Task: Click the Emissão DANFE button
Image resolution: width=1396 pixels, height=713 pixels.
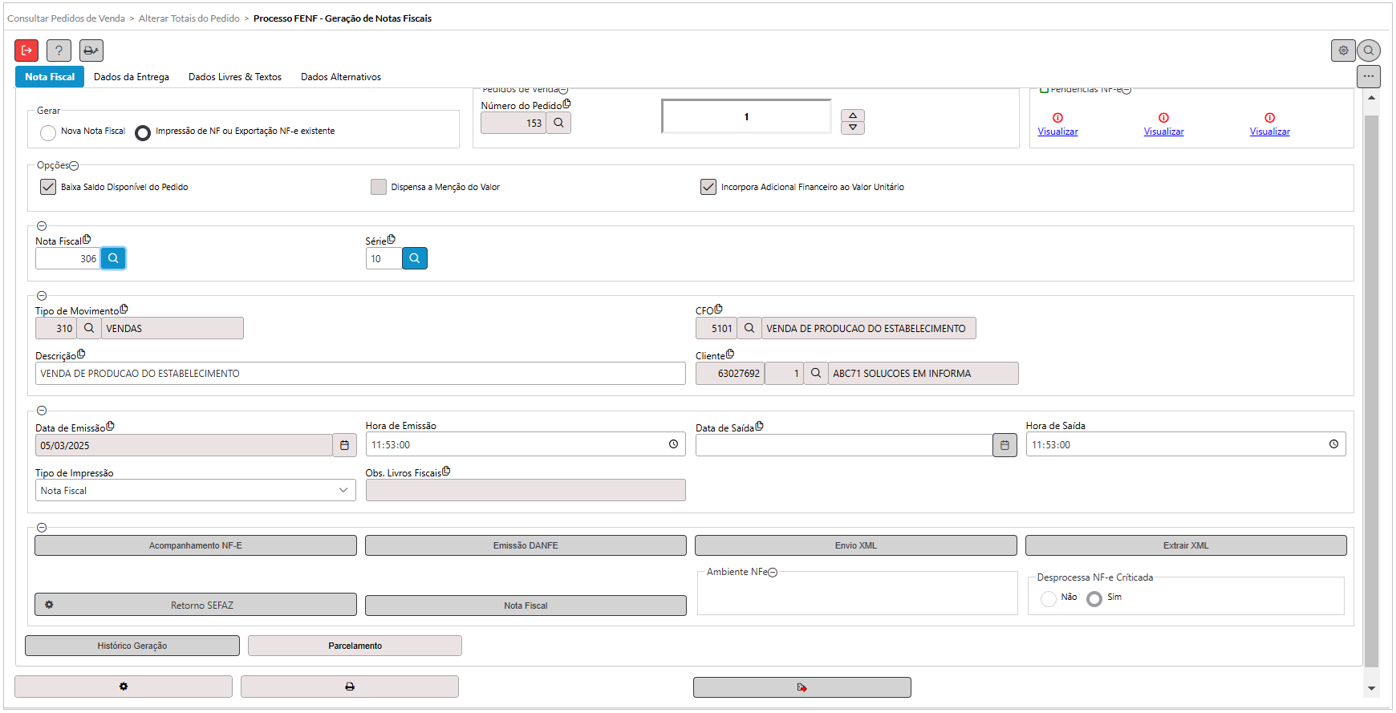Action: [x=526, y=545]
